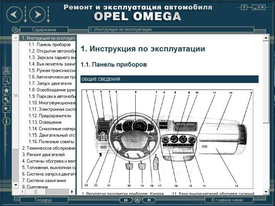Open 1.13. Освещение

45,122
